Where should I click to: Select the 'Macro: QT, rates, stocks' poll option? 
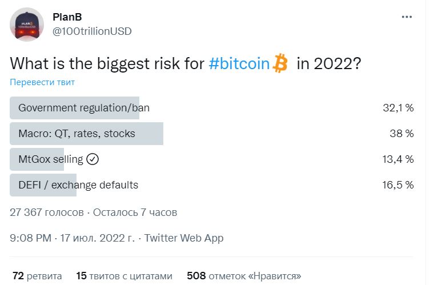[77, 134]
